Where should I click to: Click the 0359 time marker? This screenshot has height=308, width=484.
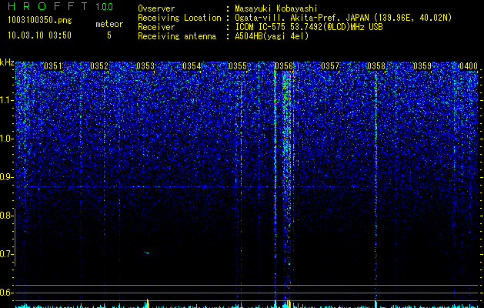[x=422, y=66]
